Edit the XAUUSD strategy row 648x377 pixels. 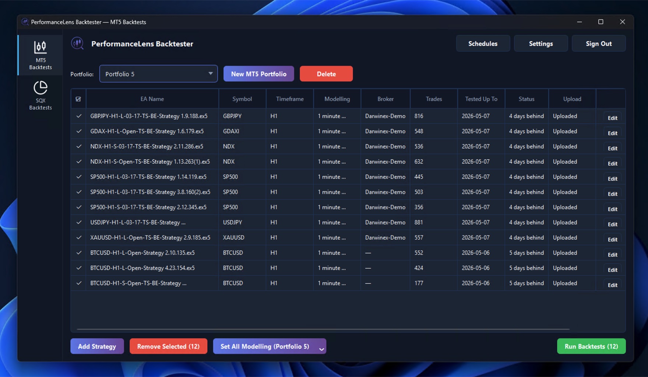coord(612,239)
